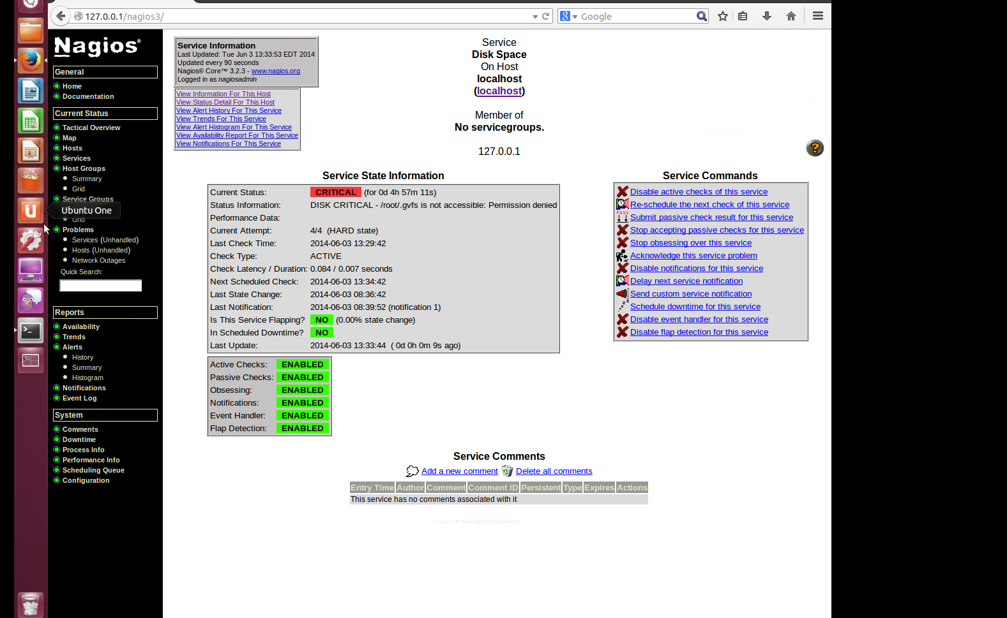Show bookmarks list icon in toolbar
1007x618 pixels.
(x=743, y=17)
